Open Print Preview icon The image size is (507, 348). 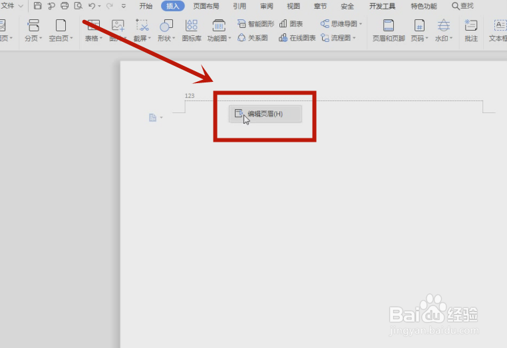point(79,5)
